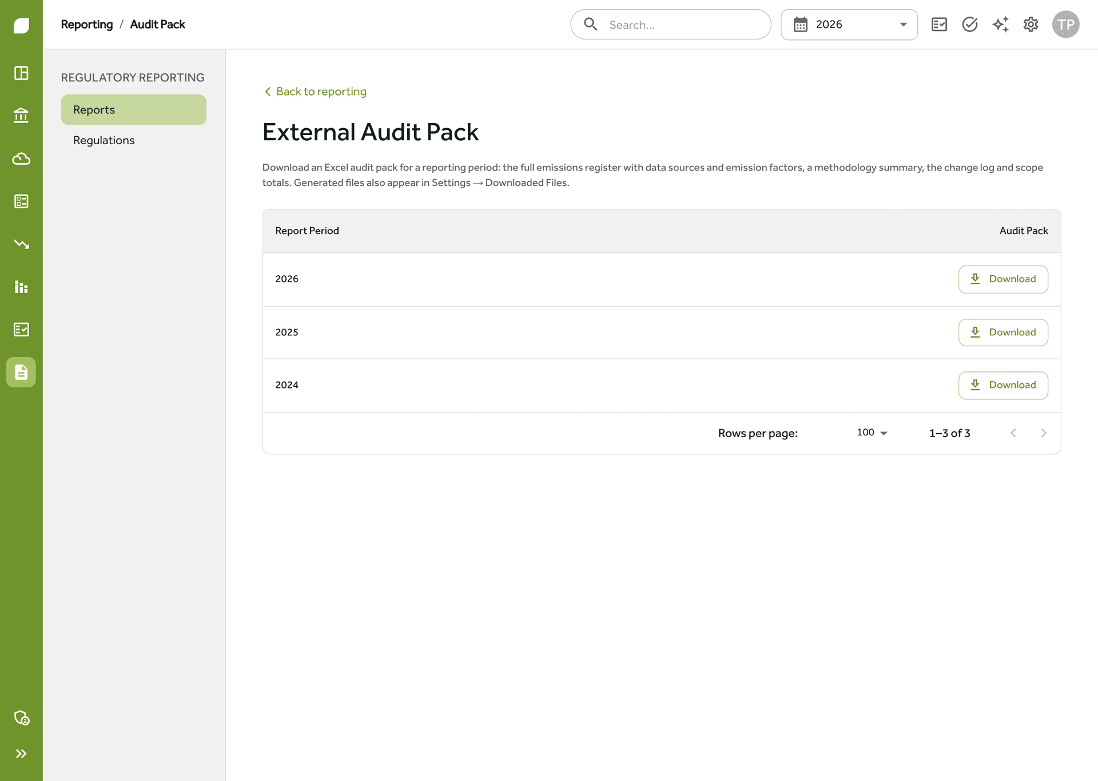Click the 2026 report period cell

pyautogui.click(x=287, y=279)
